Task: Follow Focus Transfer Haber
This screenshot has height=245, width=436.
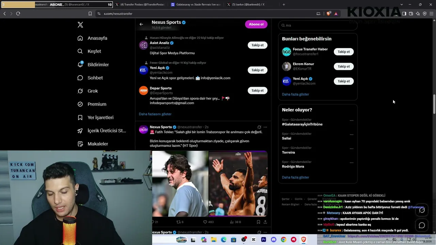Action: pos(344,52)
